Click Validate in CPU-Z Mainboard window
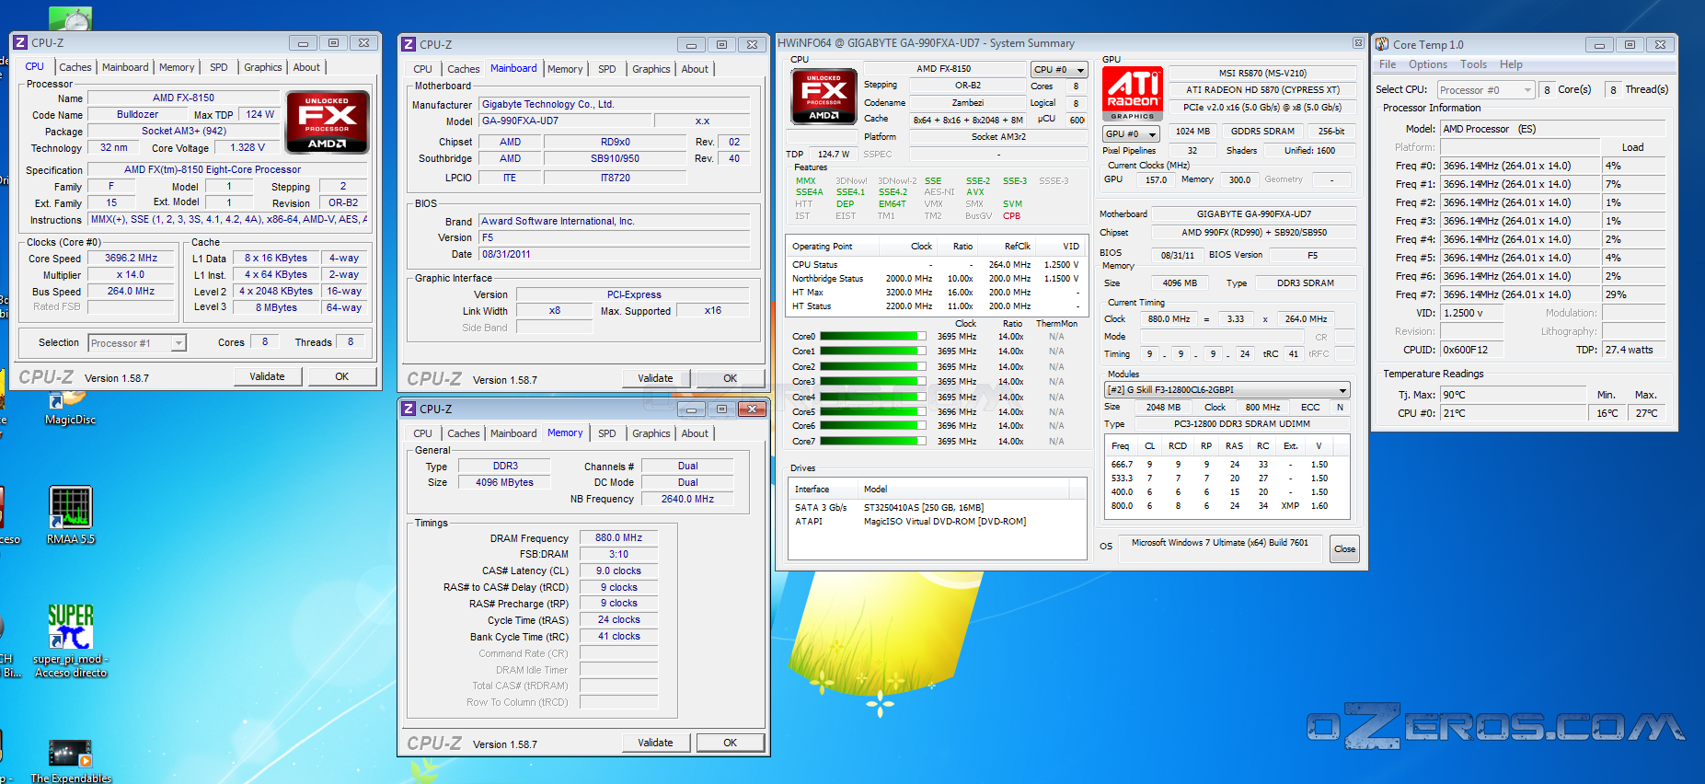The width and height of the screenshot is (1705, 784). coord(655,378)
